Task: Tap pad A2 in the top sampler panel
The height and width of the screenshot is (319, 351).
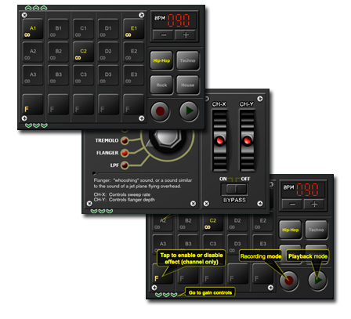Action: 33,53
